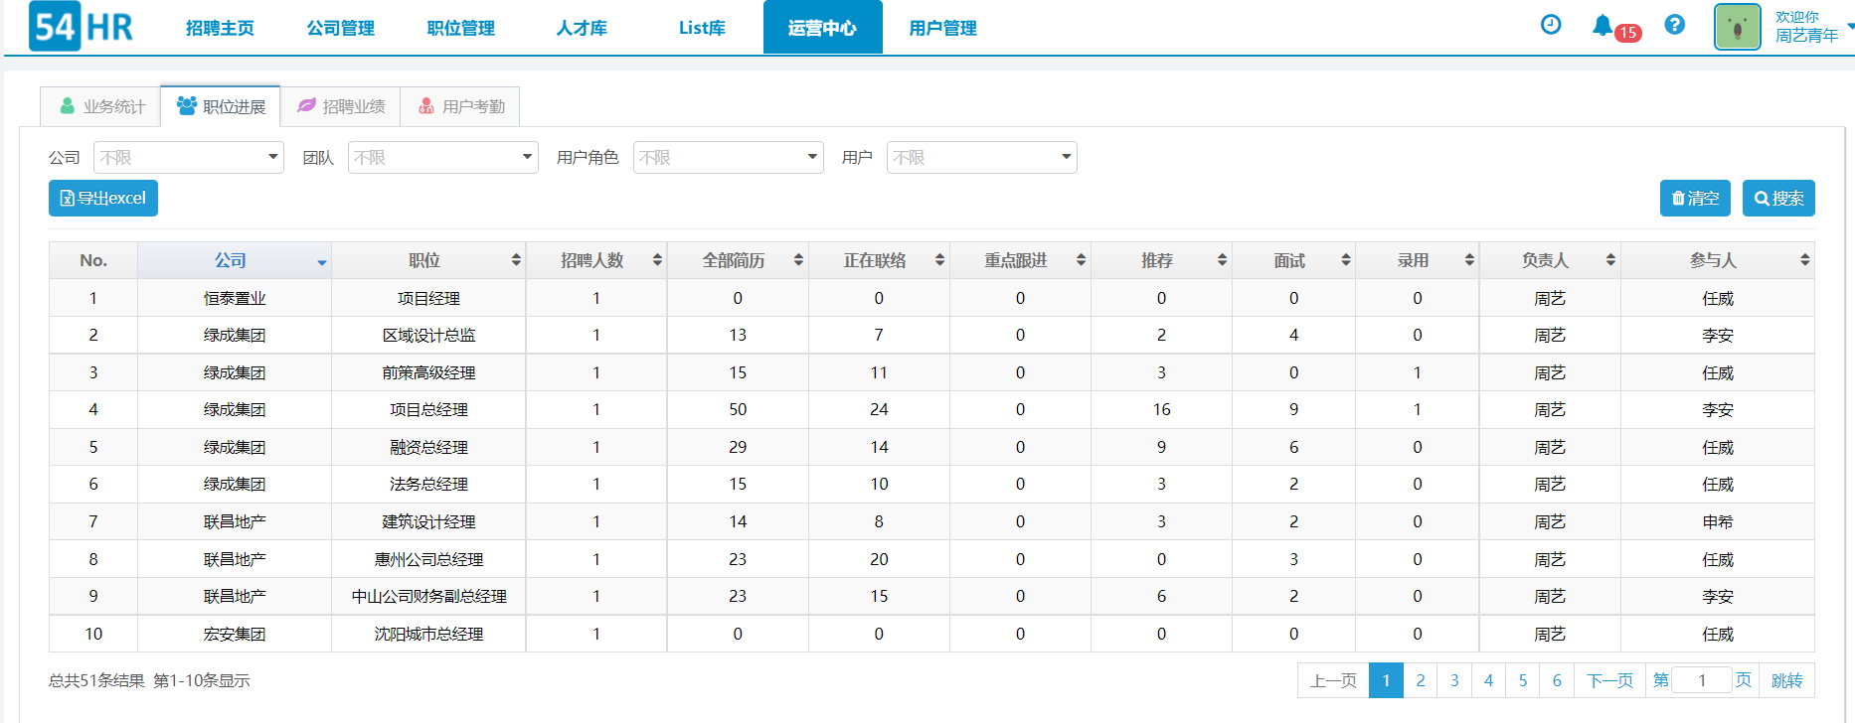Switch to 招聘业绩 tab
Screen dimensions: 1855x723
pyautogui.click(x=341, y=106)
